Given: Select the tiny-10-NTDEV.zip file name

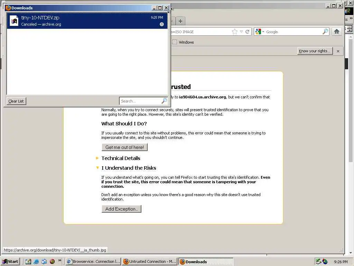Looking at the screenshot, I should [x=40, y=18].
